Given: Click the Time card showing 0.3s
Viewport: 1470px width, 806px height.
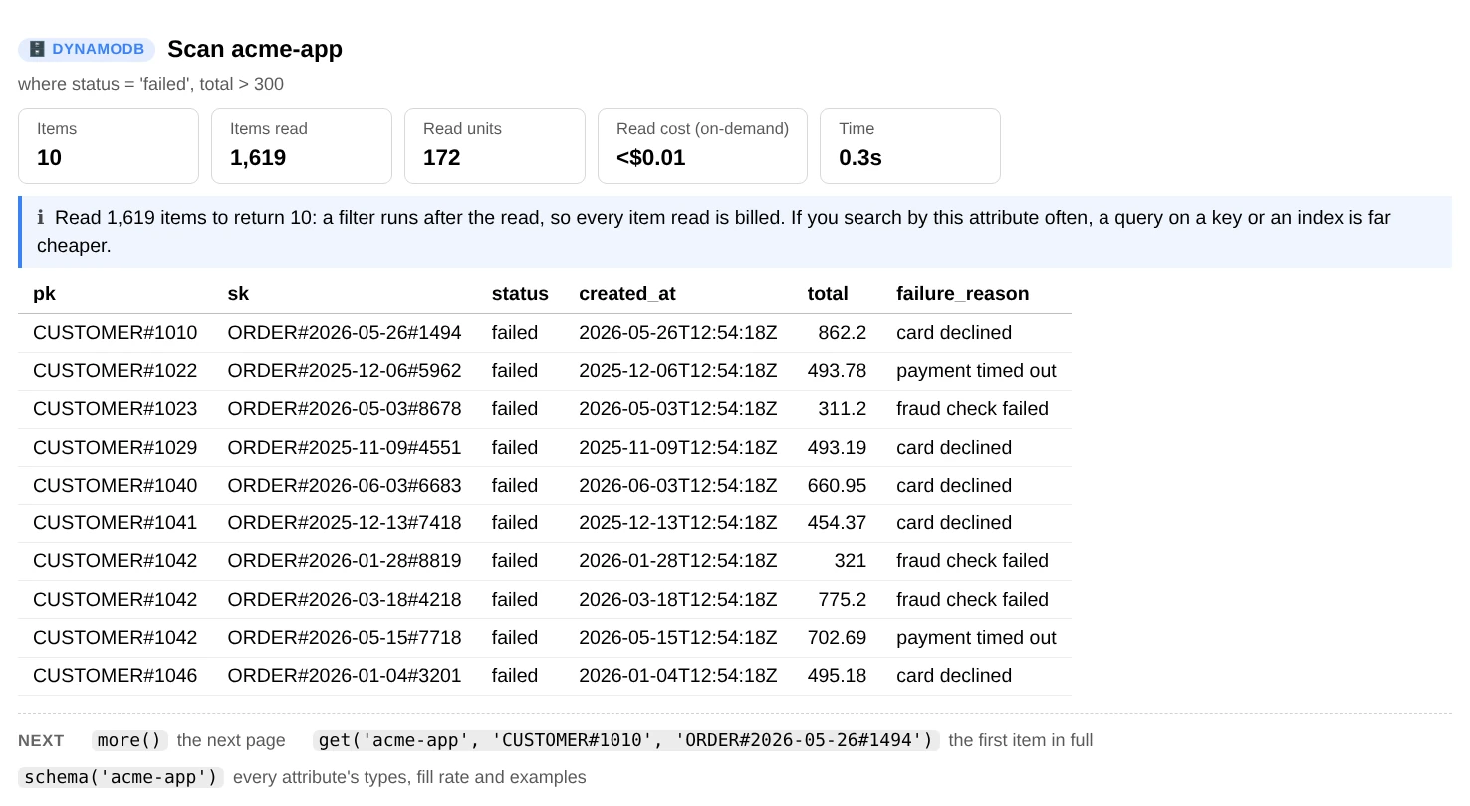Looking at the screenshot, I should click(910, 146).
